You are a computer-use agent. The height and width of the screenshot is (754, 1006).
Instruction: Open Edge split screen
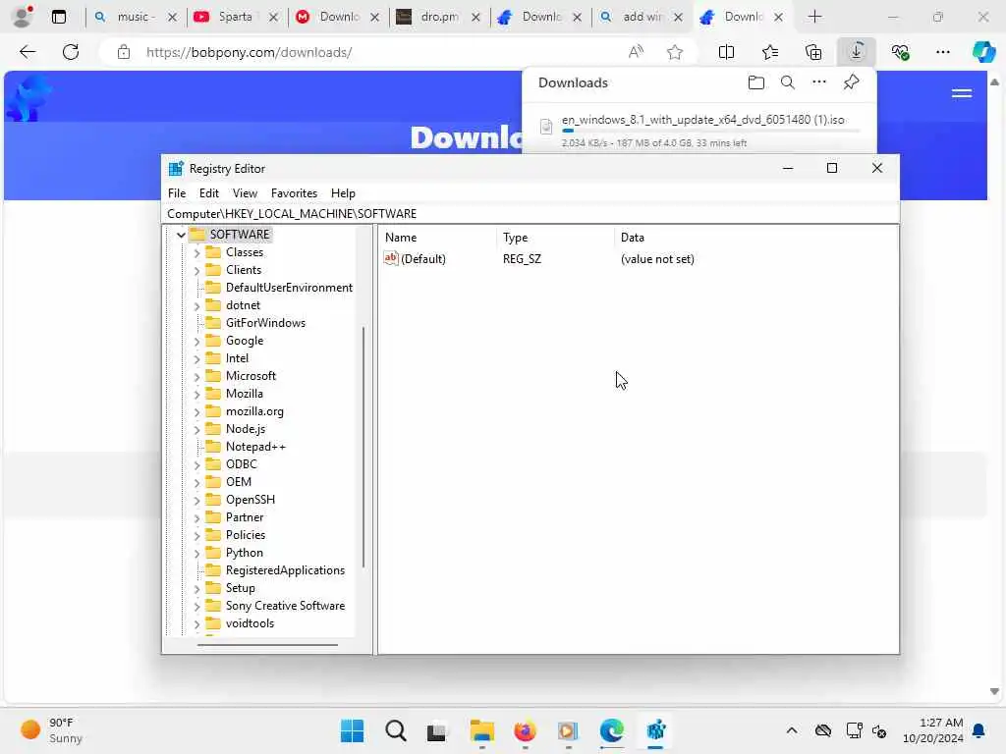726,52
